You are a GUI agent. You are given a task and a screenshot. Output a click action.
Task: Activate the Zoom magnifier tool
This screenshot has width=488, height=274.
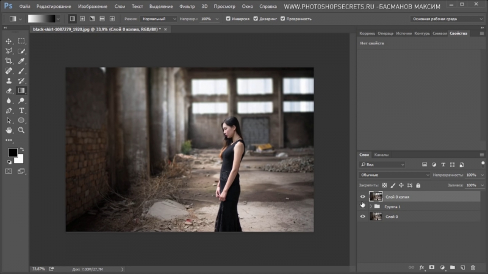click(x=21, y=130)
